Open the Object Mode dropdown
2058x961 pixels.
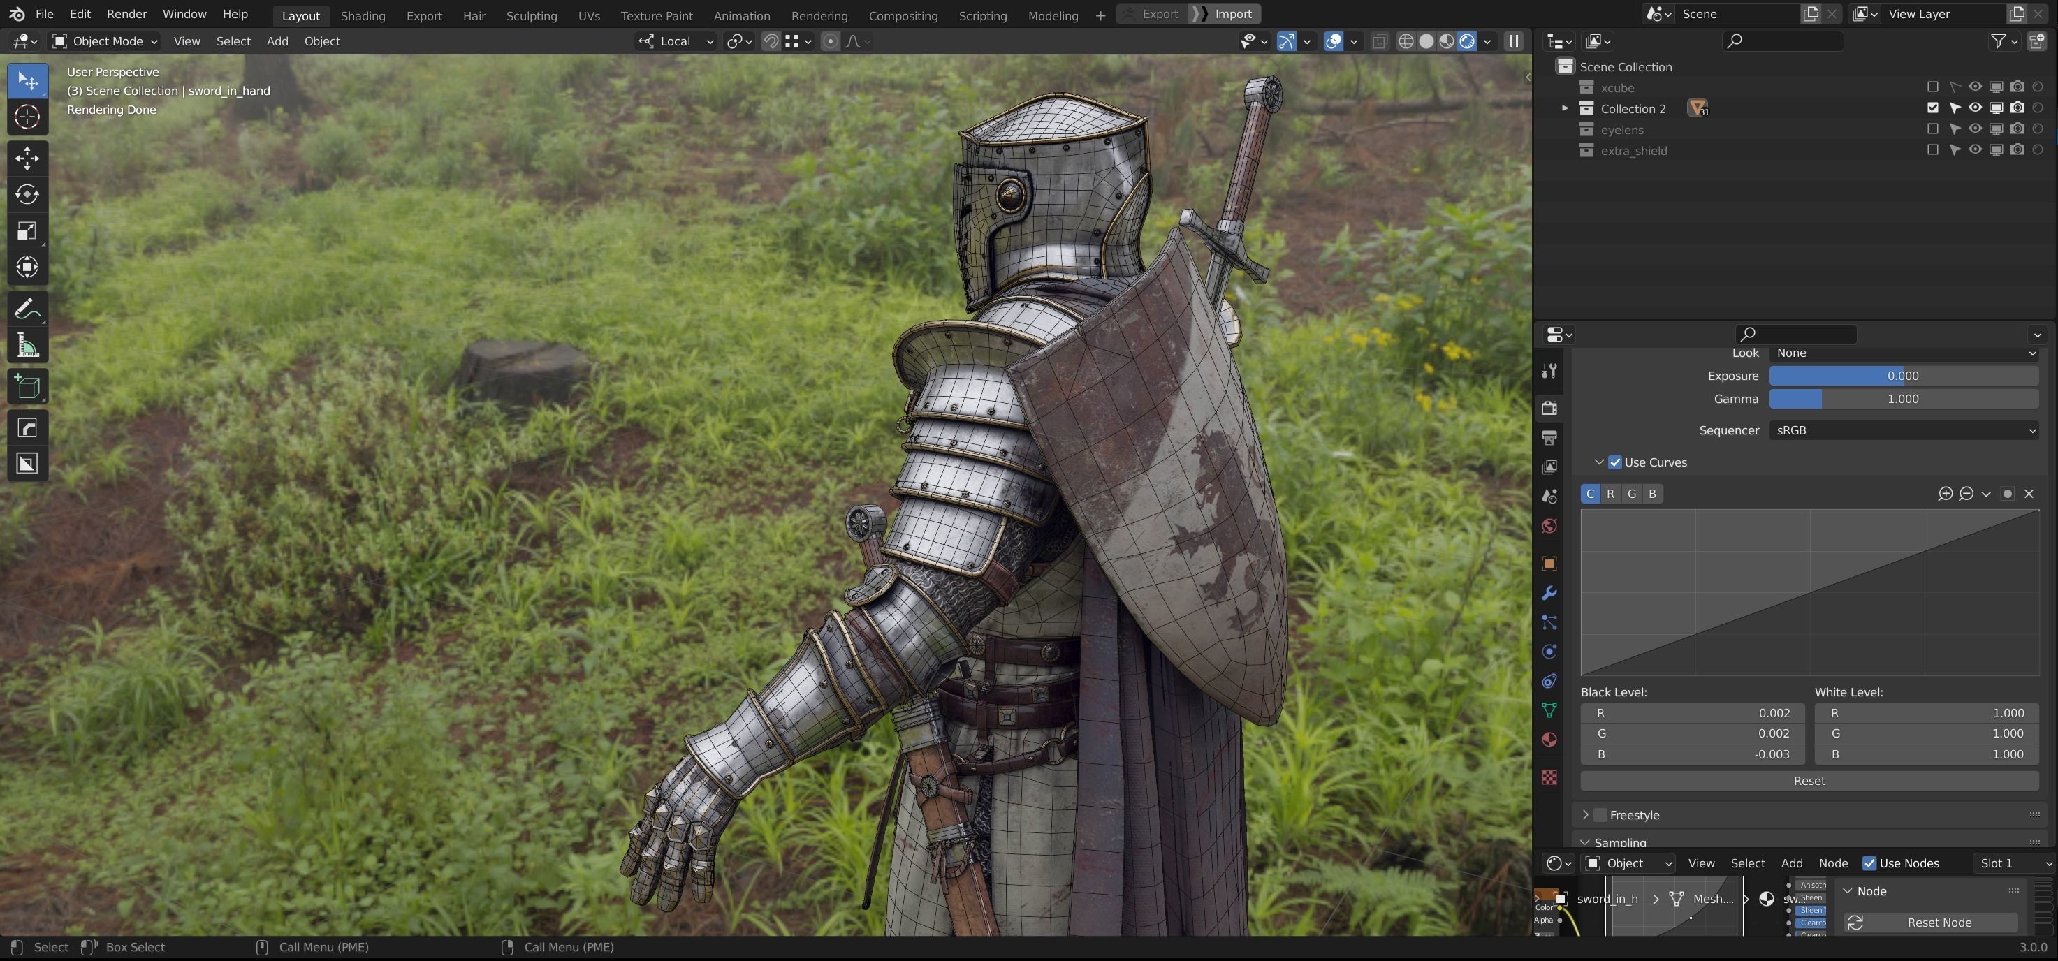tap(105, 41)
